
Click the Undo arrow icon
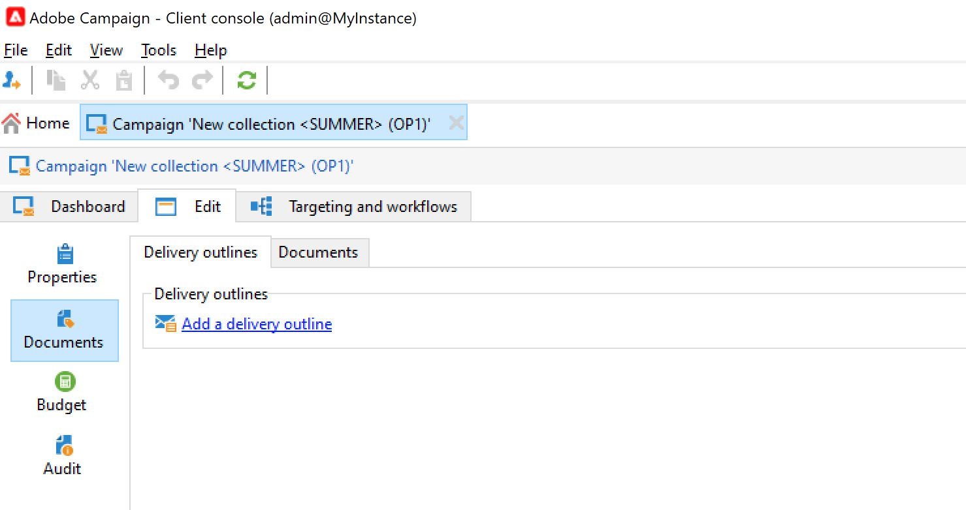[x=169, y=80]
